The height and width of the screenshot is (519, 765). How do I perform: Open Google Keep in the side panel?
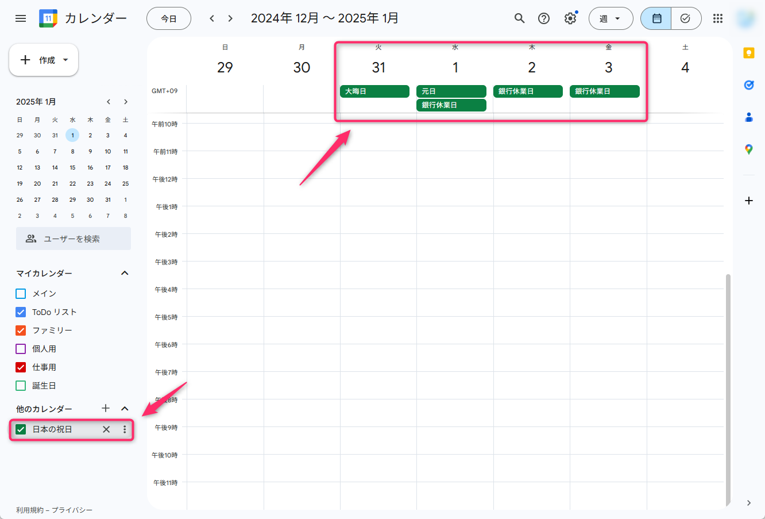pyautogui.click(x=749, y=53)
